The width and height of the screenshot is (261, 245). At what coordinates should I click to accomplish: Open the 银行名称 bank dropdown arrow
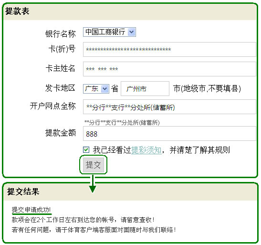pyautogui.click(x=132, y=32)
